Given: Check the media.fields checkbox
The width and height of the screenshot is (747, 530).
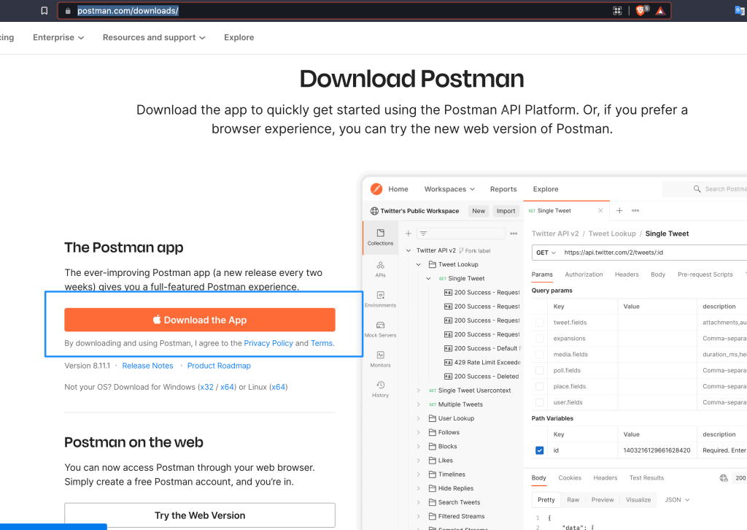Looking at the screenshot, I should click(x=539, y=355).
